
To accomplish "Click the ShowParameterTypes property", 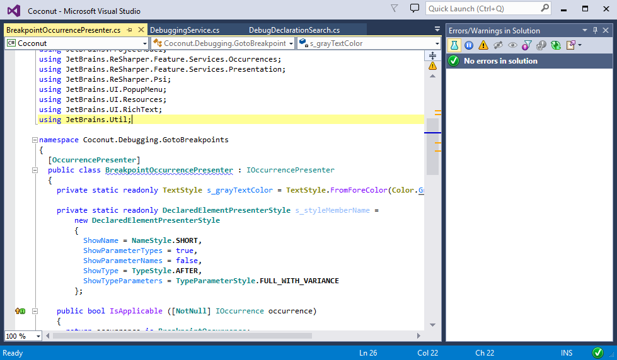I will pyautogui.click(x=123, y=250).
